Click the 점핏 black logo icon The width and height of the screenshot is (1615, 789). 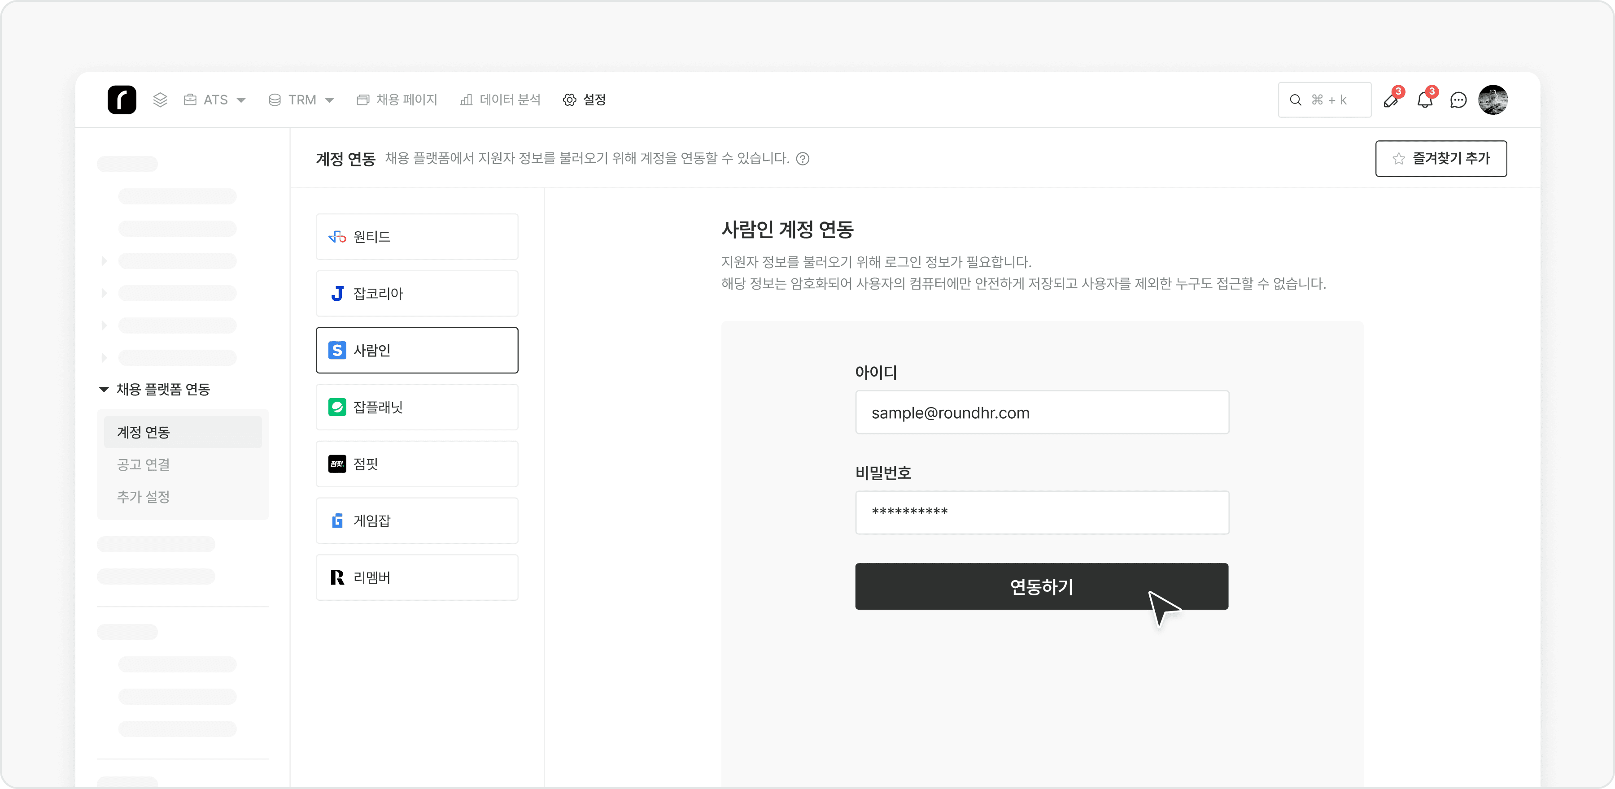coord(337,464)
